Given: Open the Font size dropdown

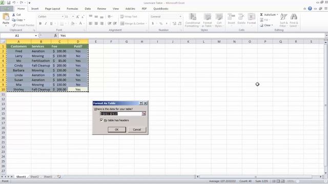Looking at the screenshot, I should pos(73,16).
